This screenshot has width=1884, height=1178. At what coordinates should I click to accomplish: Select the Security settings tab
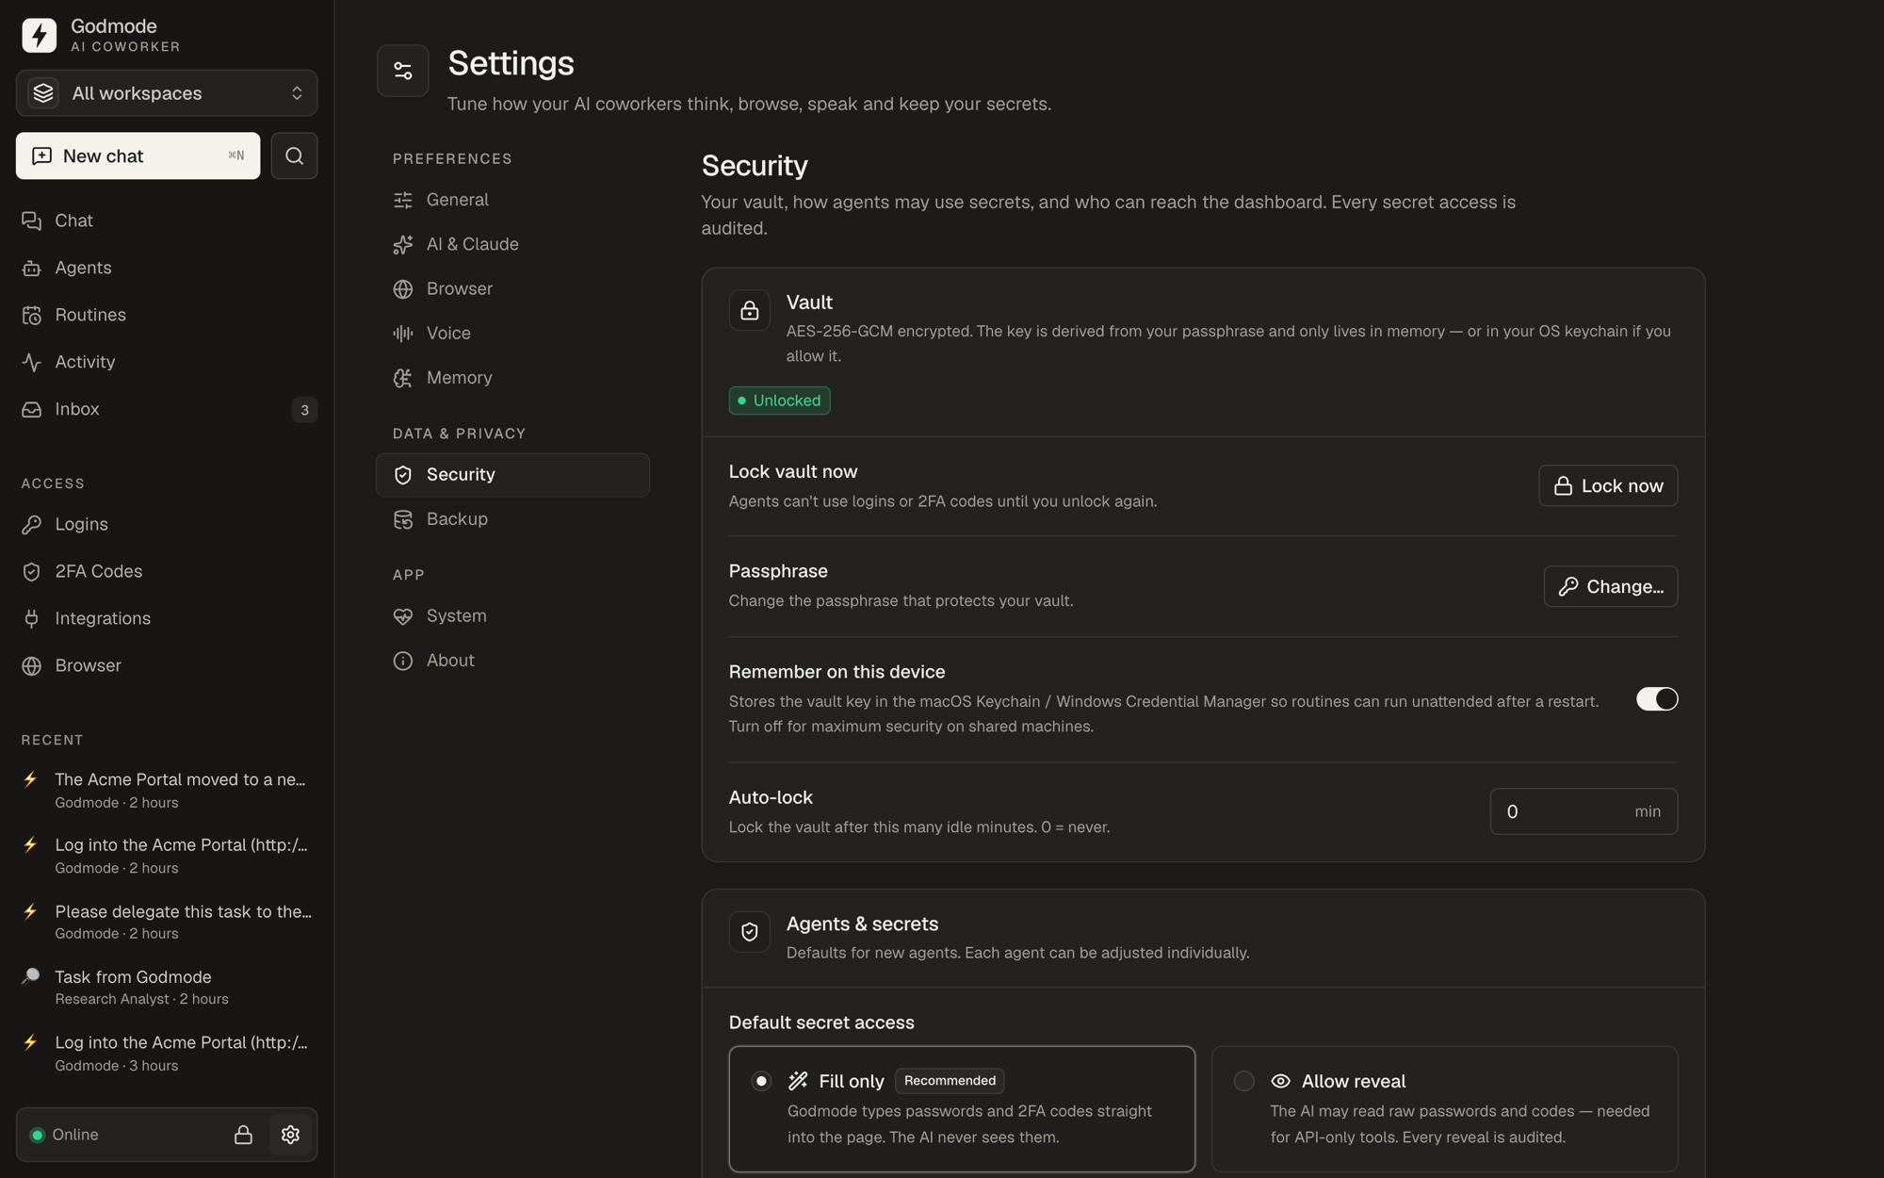click(512, 475)
